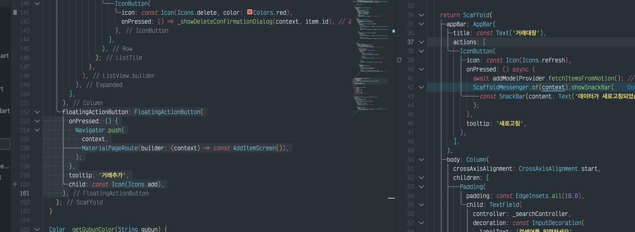Click line number 50 in the right editor
Screen dimensions: 635x232
(x=411, y=159)
